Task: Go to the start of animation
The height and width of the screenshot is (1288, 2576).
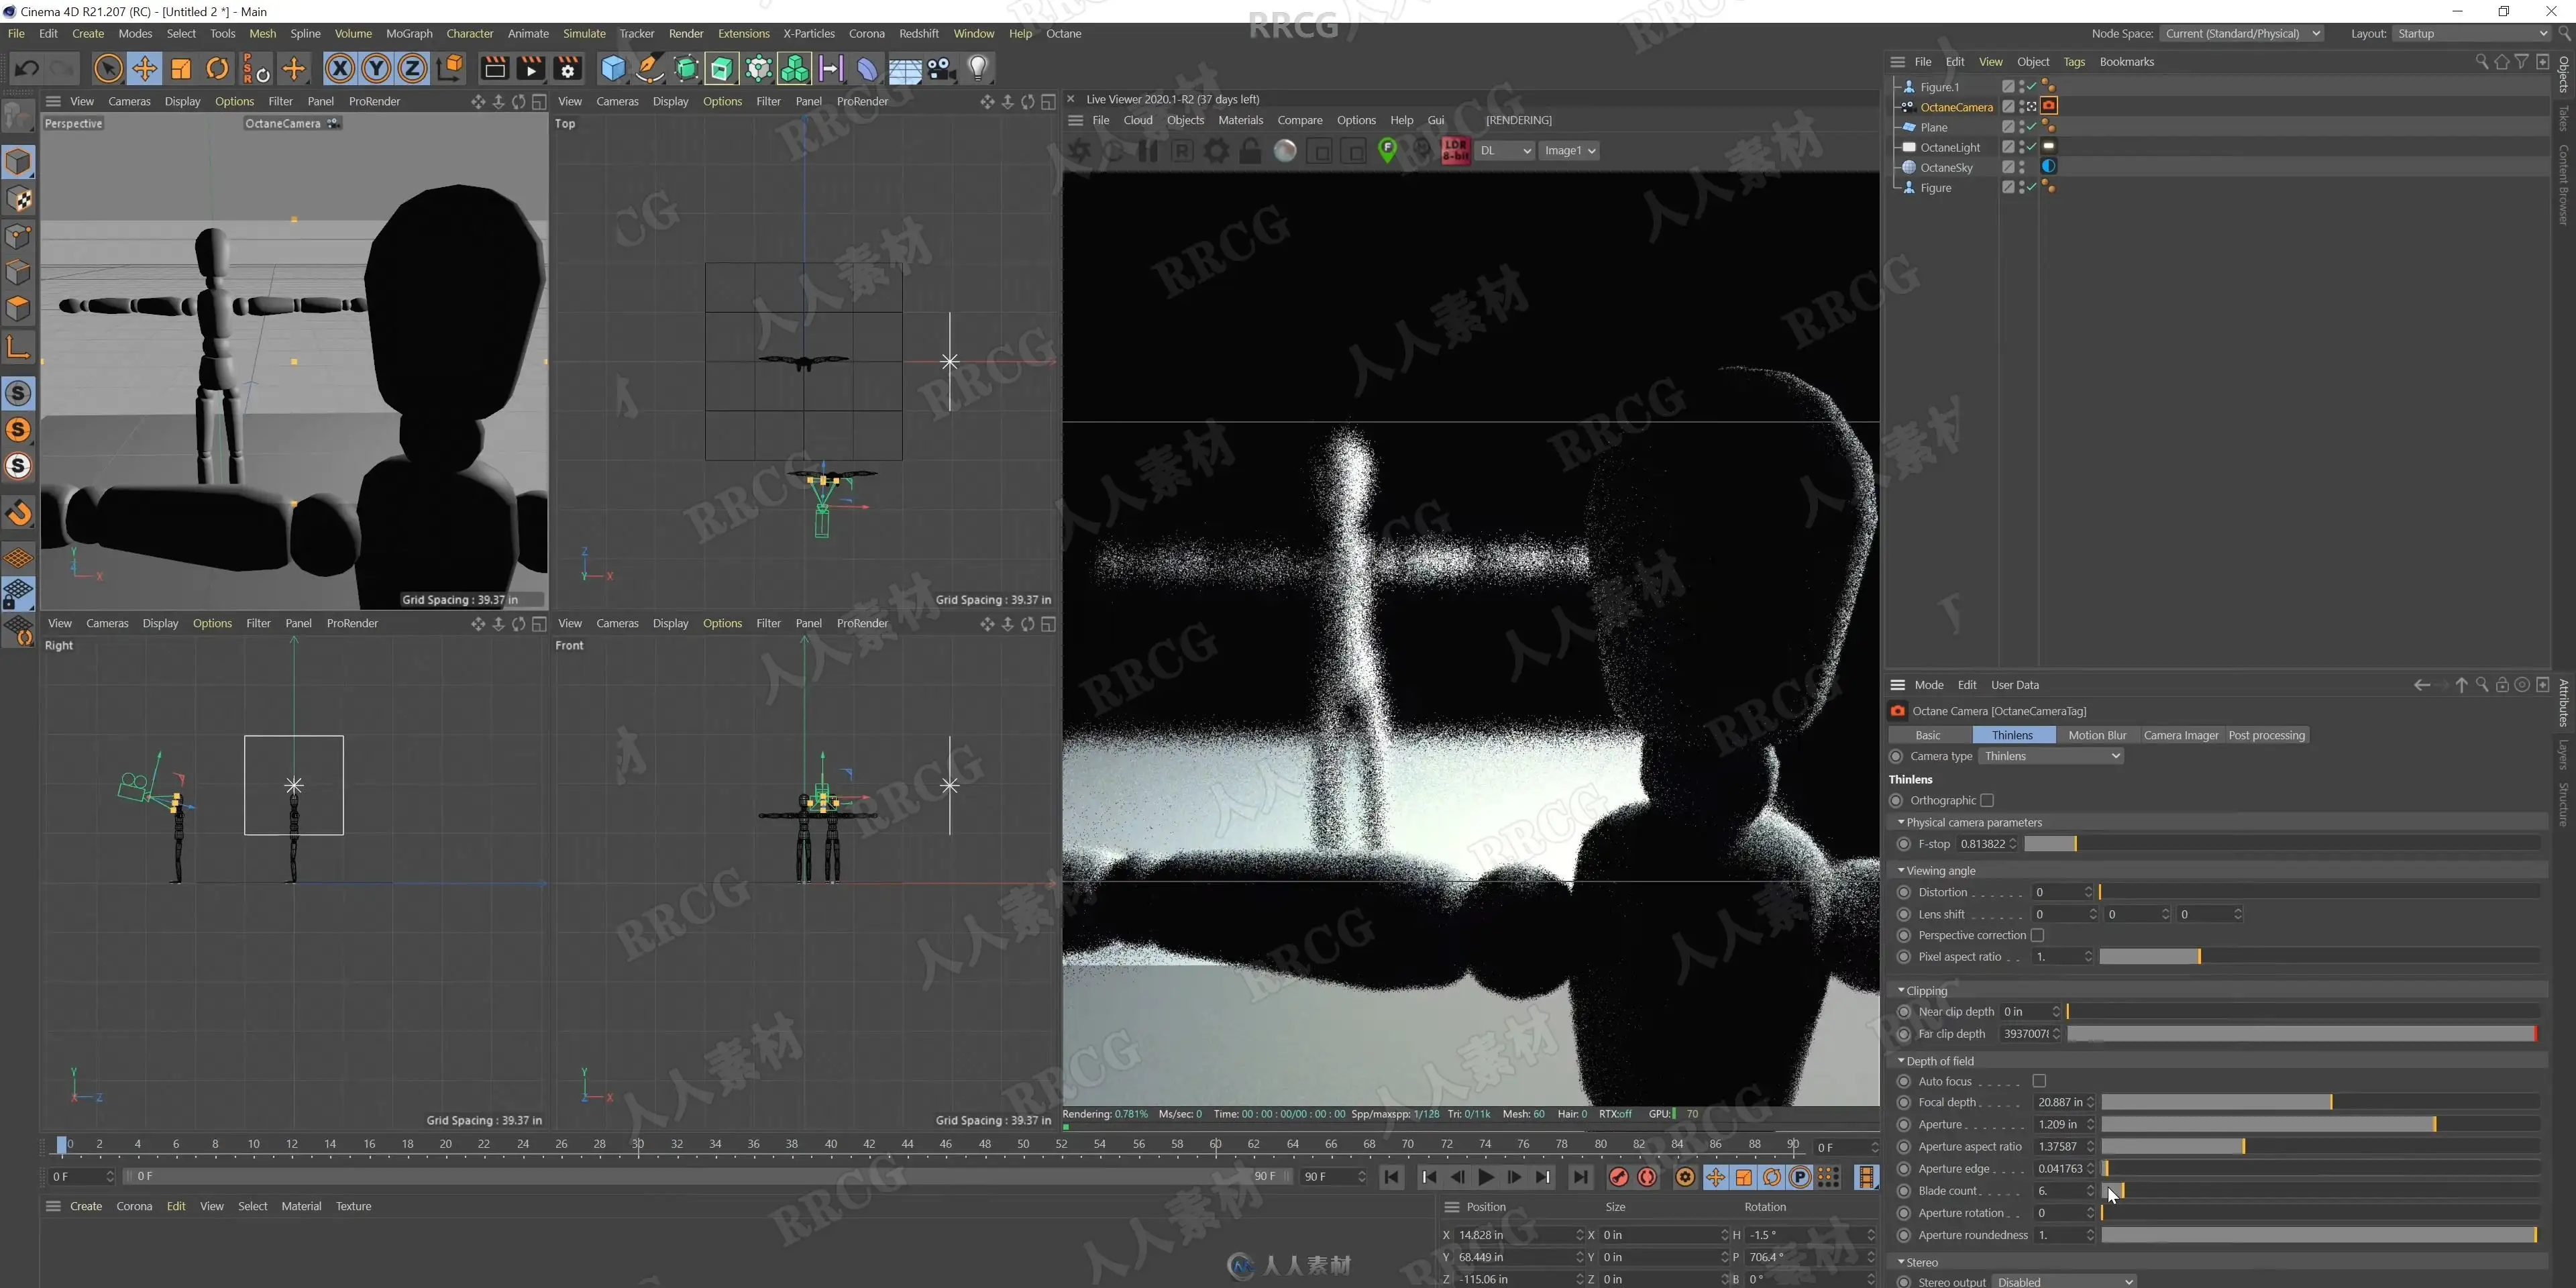Action: point(1391,1177)
